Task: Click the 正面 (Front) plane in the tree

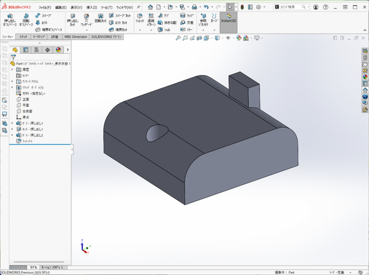Action: pos(25,99)
